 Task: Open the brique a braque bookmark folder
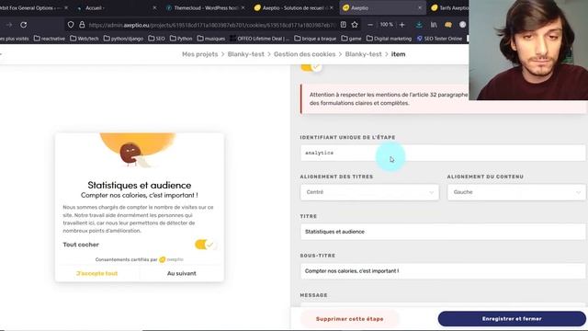315,39
